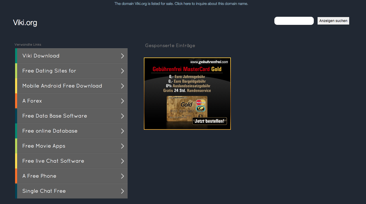Click into the search text field

click(x=294, y=21)
